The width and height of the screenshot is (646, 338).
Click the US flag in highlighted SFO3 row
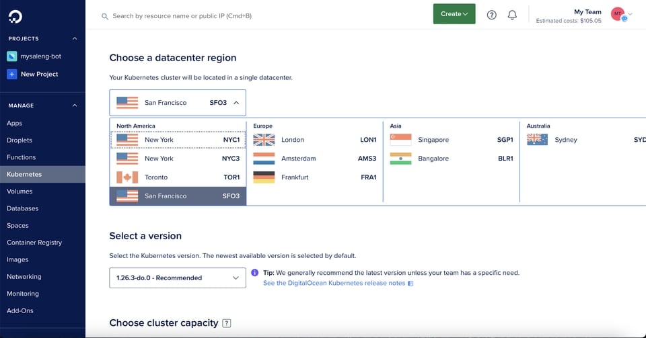127,196
